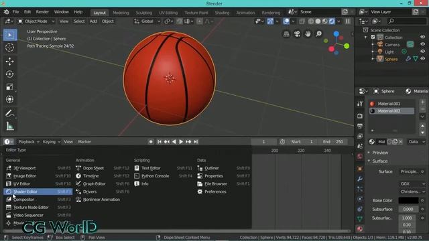The height and width of the screenshot is (241, 429).
Task: Toggle viewport gizmos button
Action: [270, 21]
